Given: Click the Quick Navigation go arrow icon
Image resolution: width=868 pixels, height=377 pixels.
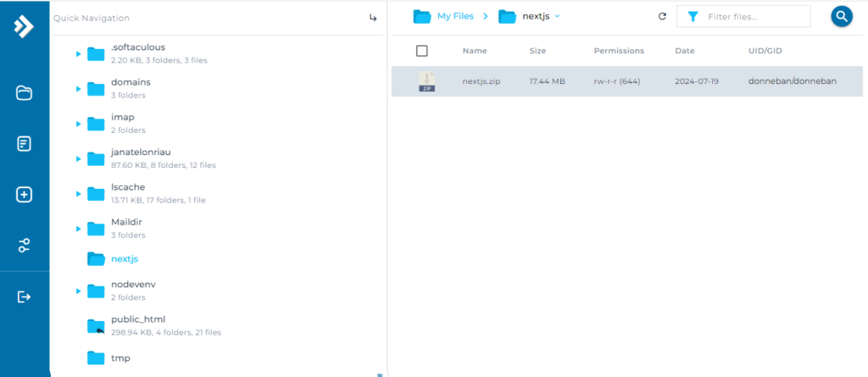Looking at the screenshot, I should pyautogui.click(x=373, y=19).
